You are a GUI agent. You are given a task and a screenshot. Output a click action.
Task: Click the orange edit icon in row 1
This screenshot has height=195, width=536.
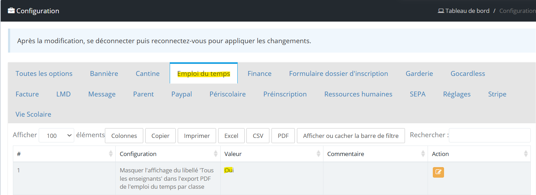438,172
